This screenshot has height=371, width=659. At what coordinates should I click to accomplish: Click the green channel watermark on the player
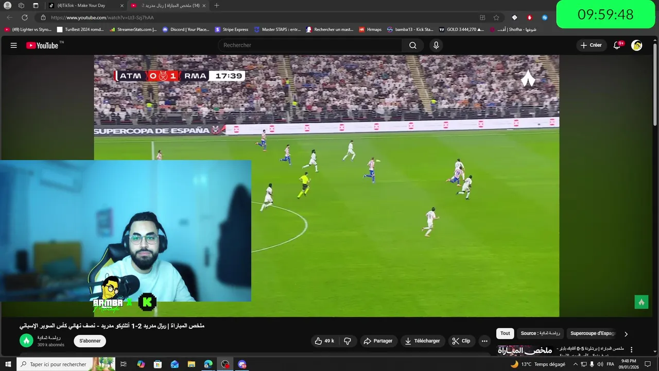(x=641, y=302)
